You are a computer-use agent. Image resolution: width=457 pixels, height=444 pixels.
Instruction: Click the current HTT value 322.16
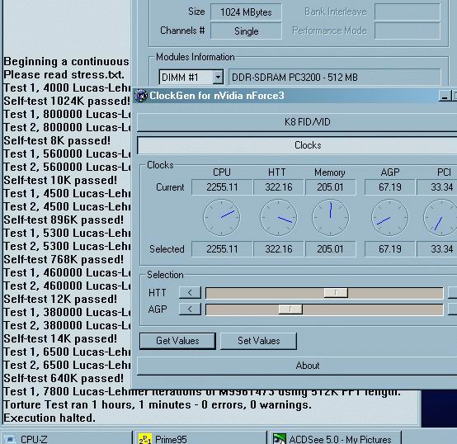click(x=278, y=187)
